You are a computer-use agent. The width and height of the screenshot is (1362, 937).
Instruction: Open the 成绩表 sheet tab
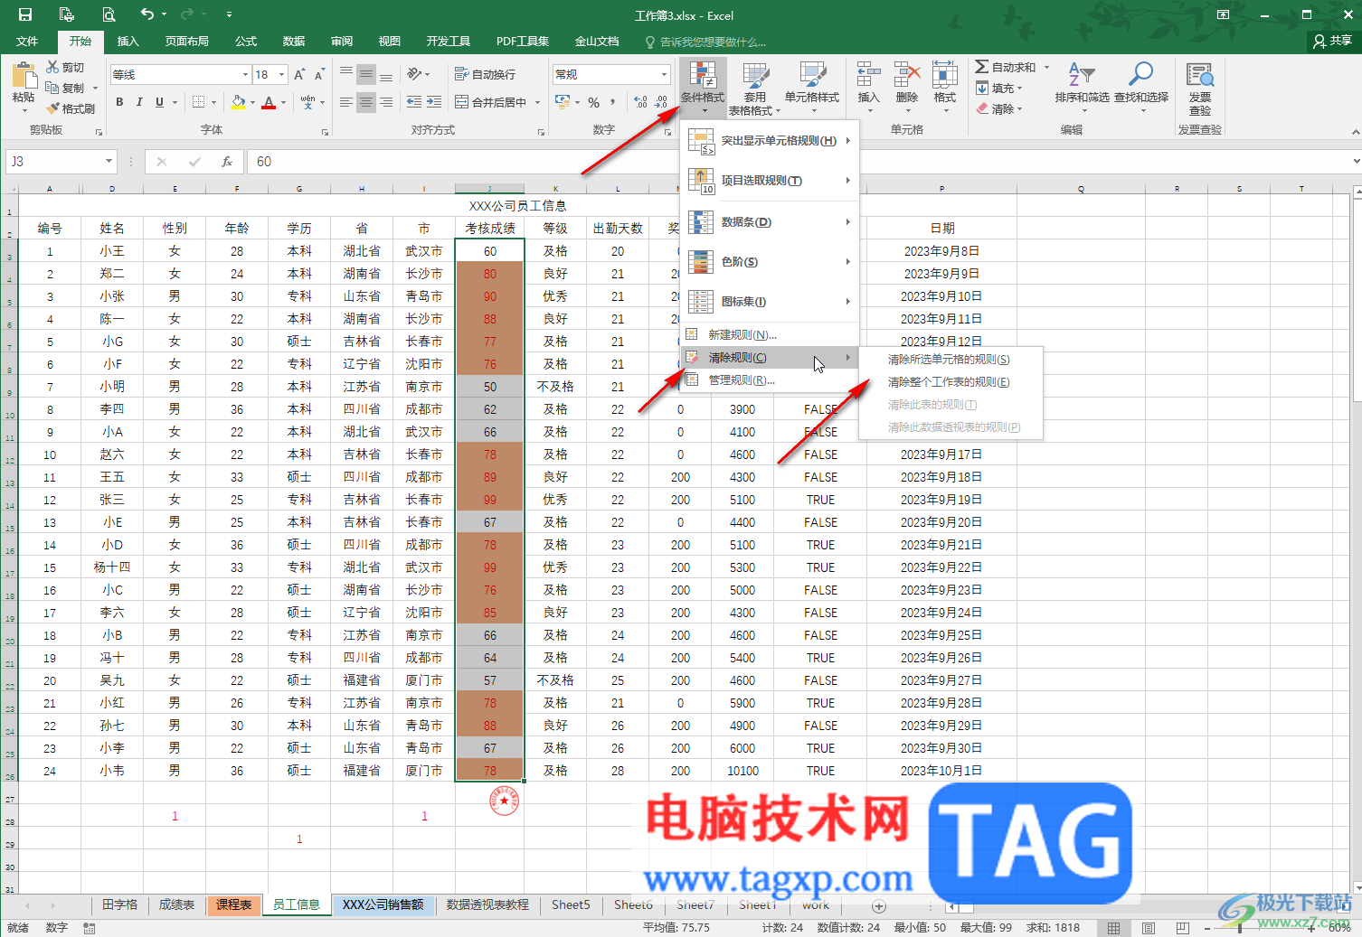tap(177, 904)
